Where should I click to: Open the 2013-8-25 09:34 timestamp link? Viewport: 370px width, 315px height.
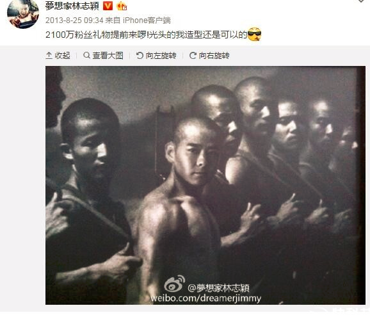coord(74,20)
